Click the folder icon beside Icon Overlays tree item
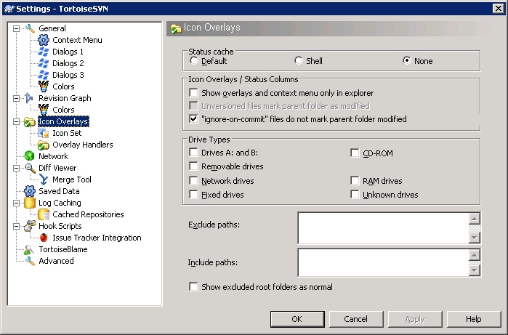The width and height of the screenshot is (508, 335). 30,121
